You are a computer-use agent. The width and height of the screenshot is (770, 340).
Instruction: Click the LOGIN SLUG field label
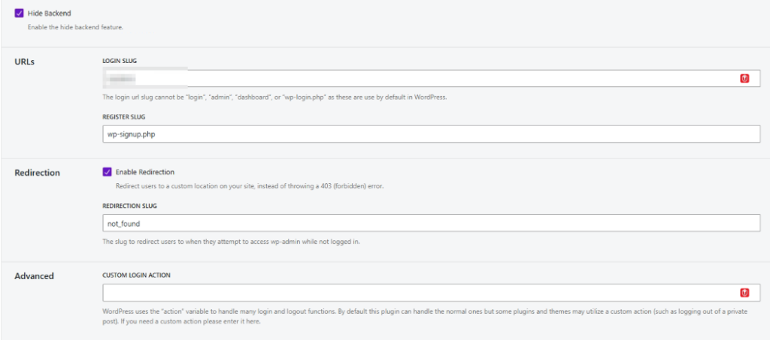[x=120, y=61]
